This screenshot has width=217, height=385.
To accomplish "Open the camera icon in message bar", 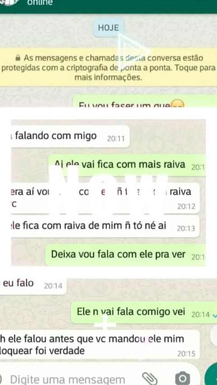I will tap(182, 378).
